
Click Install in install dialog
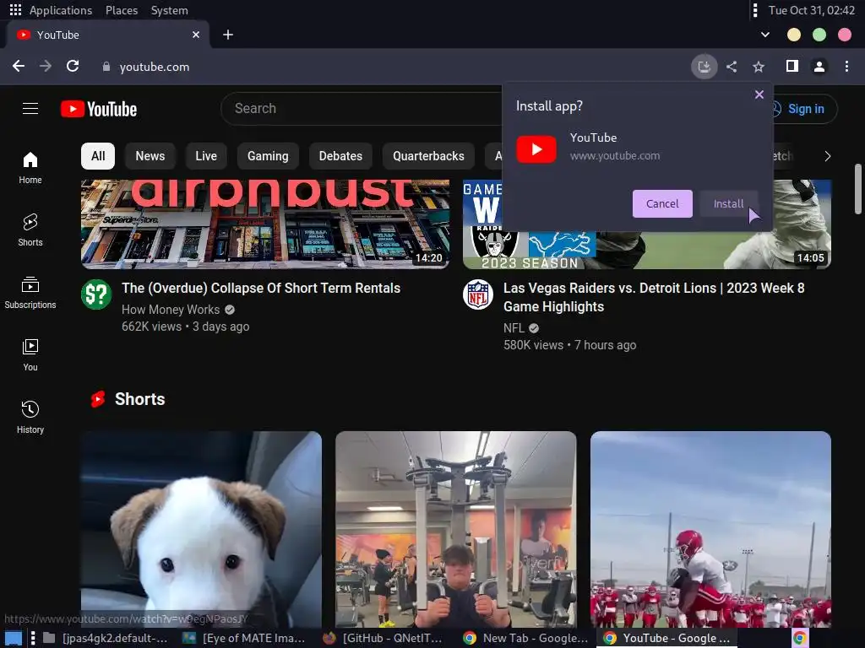coord(728,203)
